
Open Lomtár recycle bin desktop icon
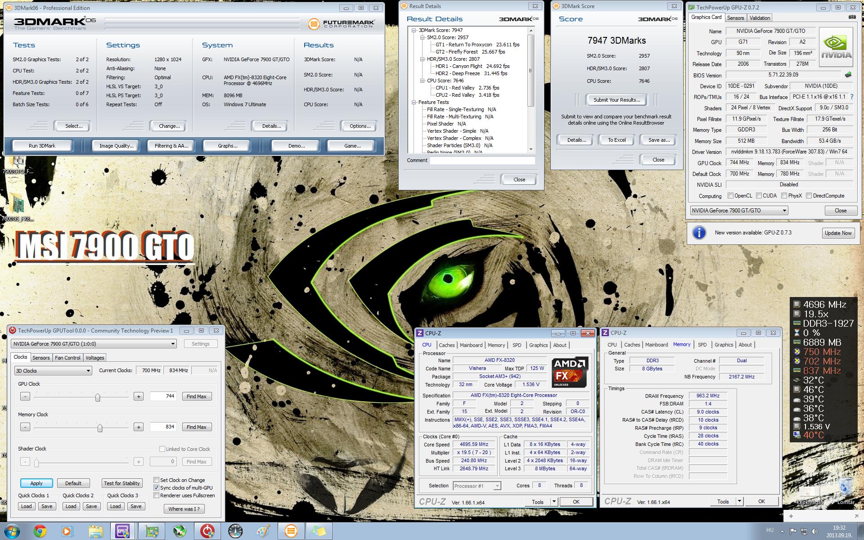[846, 490]
